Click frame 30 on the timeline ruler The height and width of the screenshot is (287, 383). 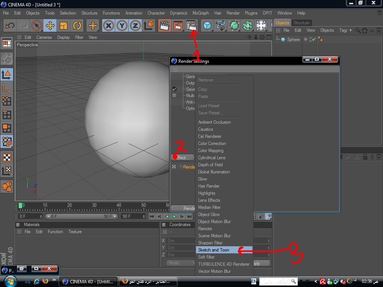tap(94, 205)
